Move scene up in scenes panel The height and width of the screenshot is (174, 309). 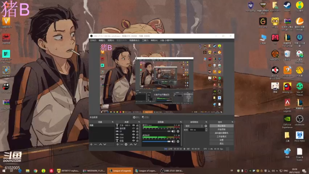point(100,144)
